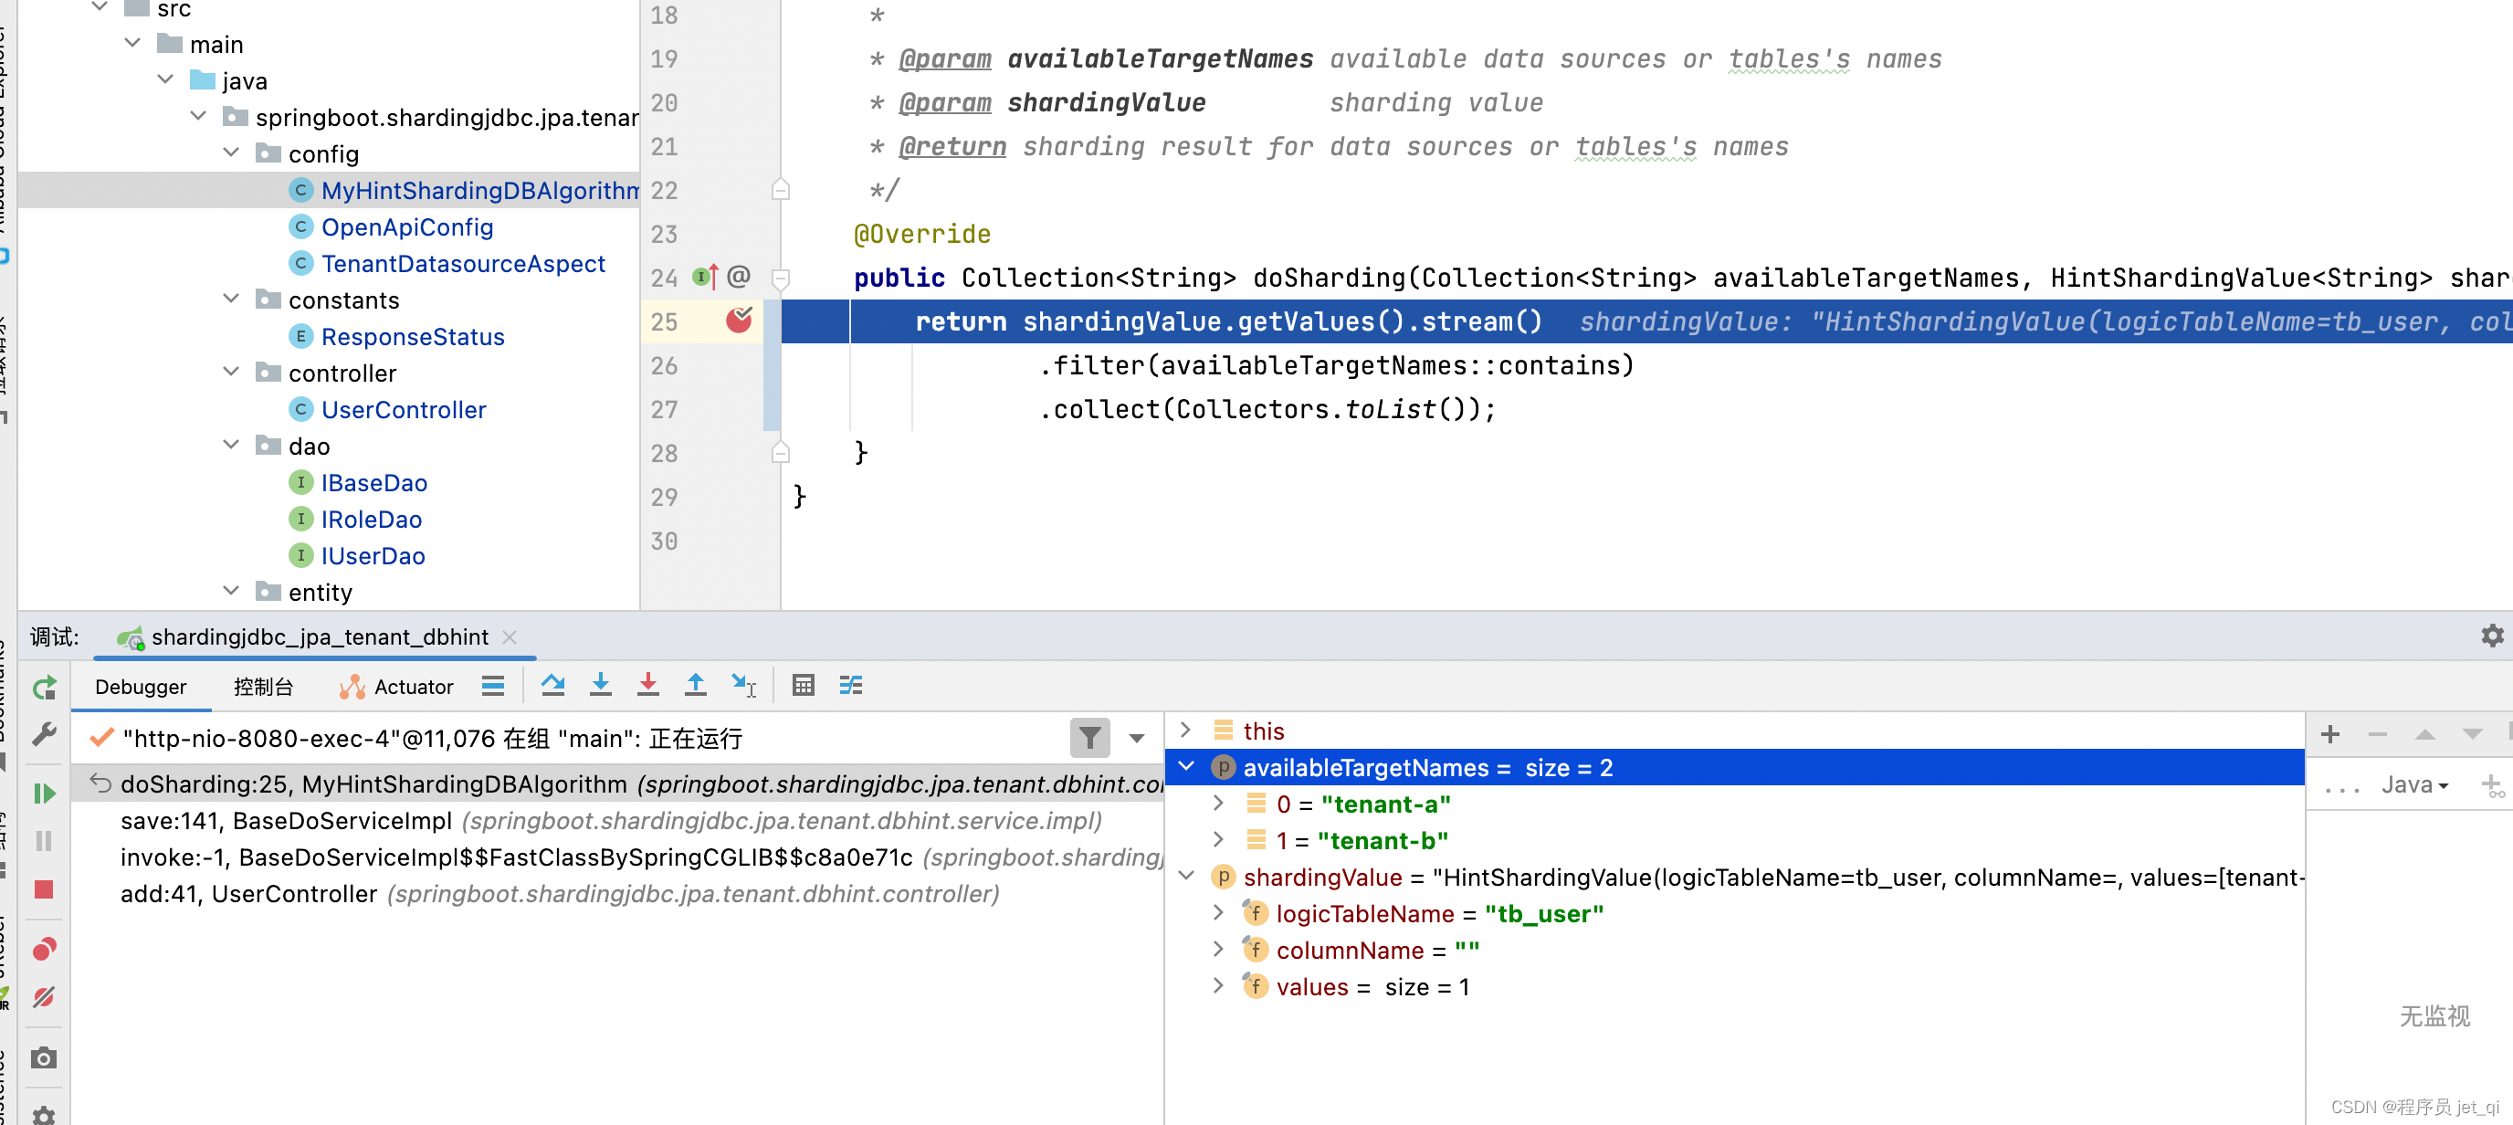Image resolution: width=2513 pixels, height=1125 pixels.
Task: Click the camera thread dump icon
Action: (x=44, y=1057)
